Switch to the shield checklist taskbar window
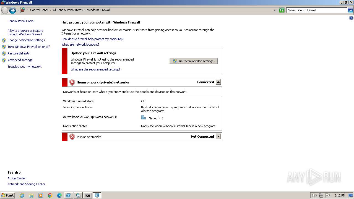Viewport: 354px width, 199px height. 78,195
